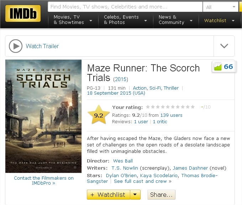
Task: Add movie with the + Watchlist button
Action: 109,195
